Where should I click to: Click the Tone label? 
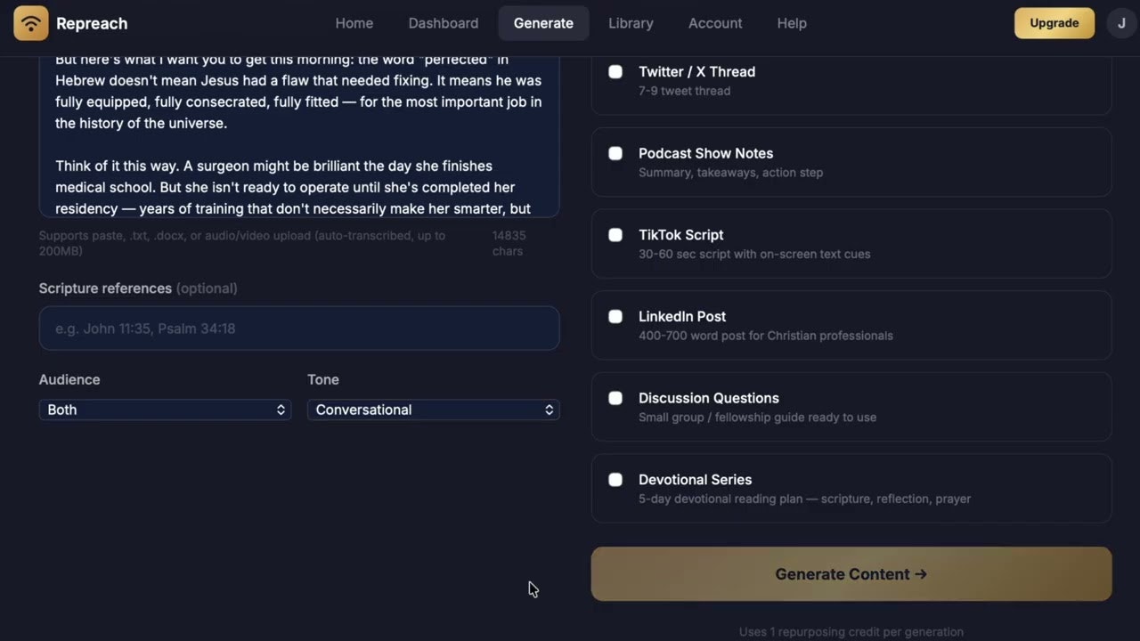(x=323, y=379)
